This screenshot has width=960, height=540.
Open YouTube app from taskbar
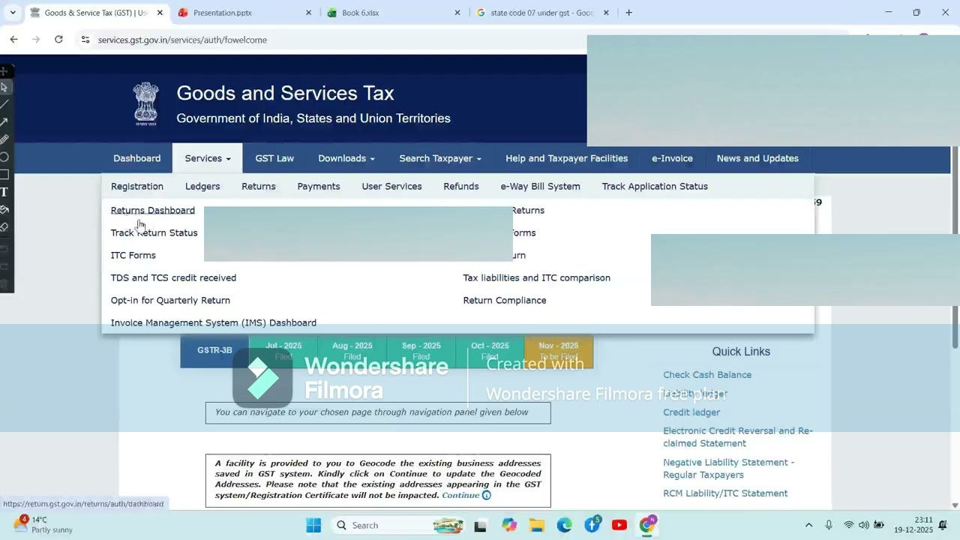(x=619, y=525)
